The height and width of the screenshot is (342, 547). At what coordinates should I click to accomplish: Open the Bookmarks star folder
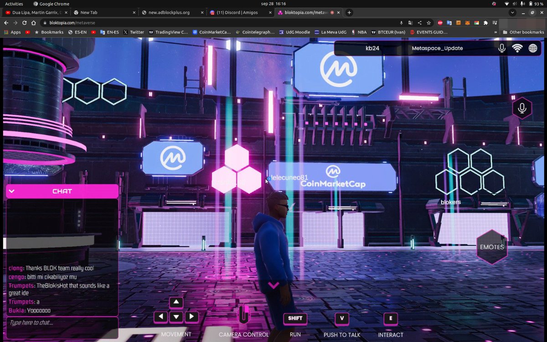[x=49, y=32]
